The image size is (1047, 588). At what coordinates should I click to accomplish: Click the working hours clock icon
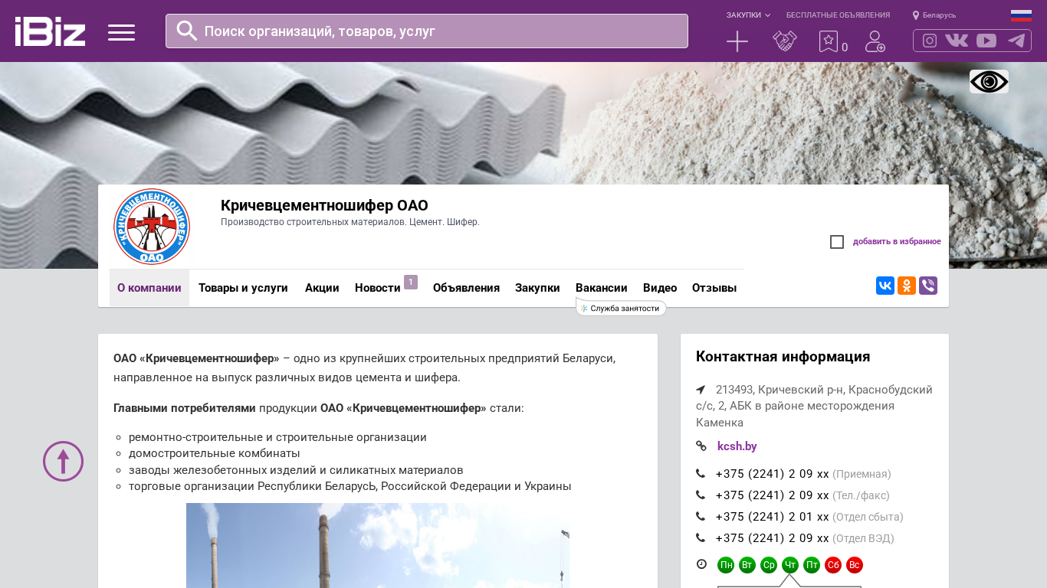701,564
